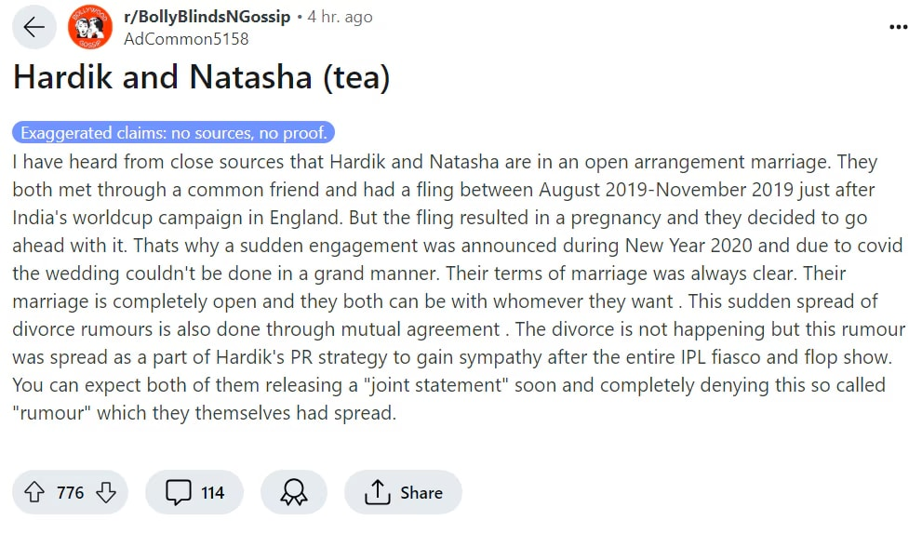The width and height of the screenshot is (922, 534).
Task: Upvote the Hardik and Natasha post
Action: (35, 493)
